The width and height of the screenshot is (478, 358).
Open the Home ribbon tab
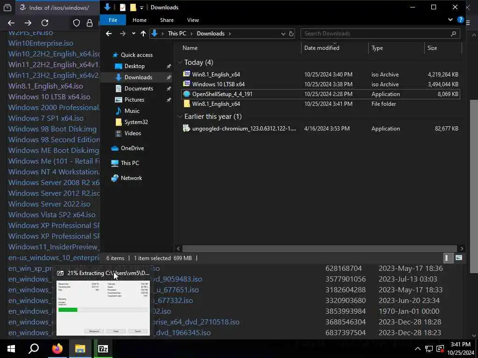(139, 20)
